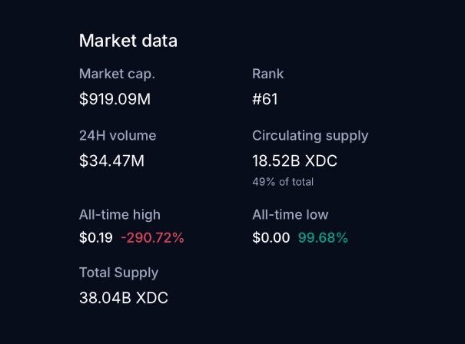Select the $0.19 all-time high price
465x344 pixels.
coord(96,238)
